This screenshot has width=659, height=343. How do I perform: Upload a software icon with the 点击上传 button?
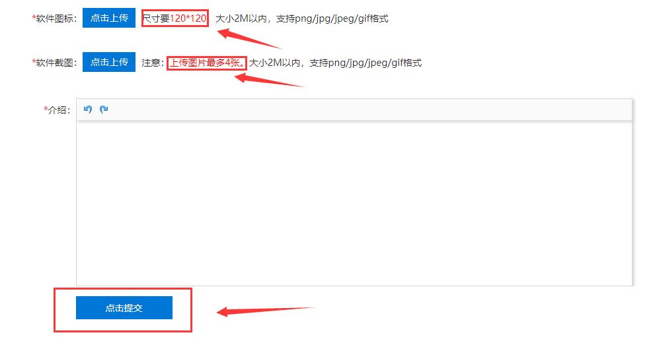(x=109, y=18)
